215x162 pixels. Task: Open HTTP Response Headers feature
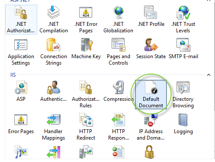119,127
